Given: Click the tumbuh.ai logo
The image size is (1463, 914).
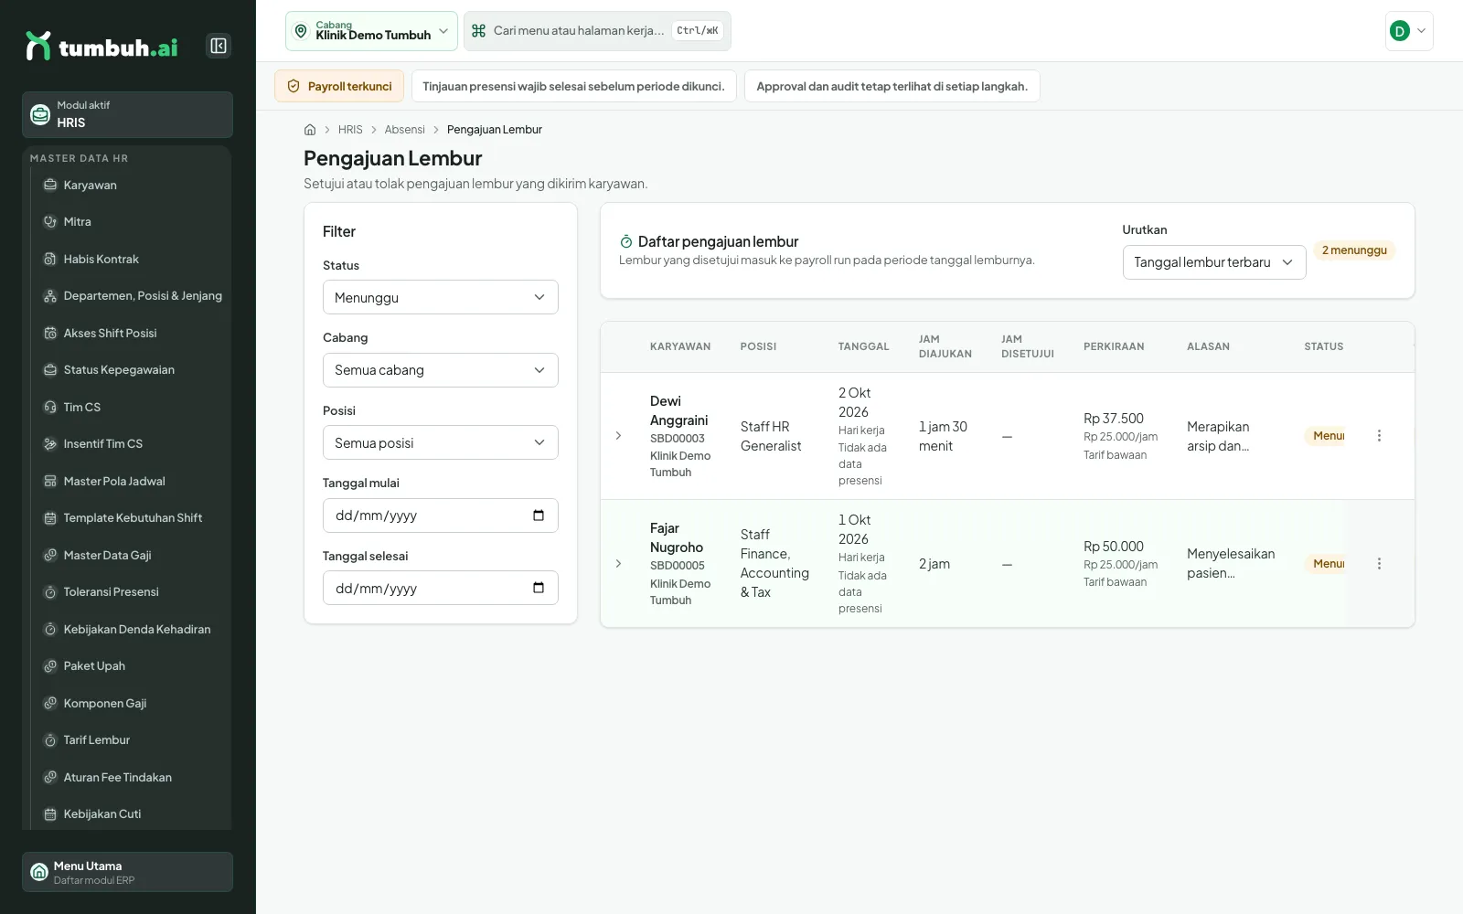Looking at the screenshot, I should 101,46.
